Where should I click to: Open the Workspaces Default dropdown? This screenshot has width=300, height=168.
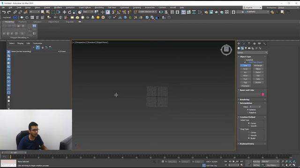[289, 7]
